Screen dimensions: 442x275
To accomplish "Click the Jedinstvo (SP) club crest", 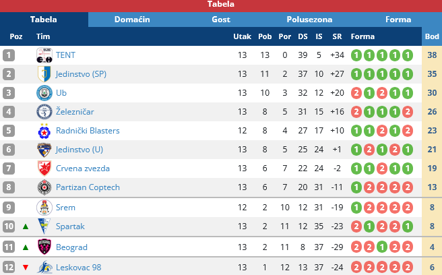I will click(44, 74).
